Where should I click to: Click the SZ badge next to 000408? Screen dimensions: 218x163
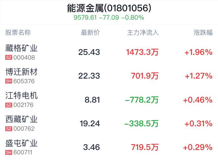9,58
